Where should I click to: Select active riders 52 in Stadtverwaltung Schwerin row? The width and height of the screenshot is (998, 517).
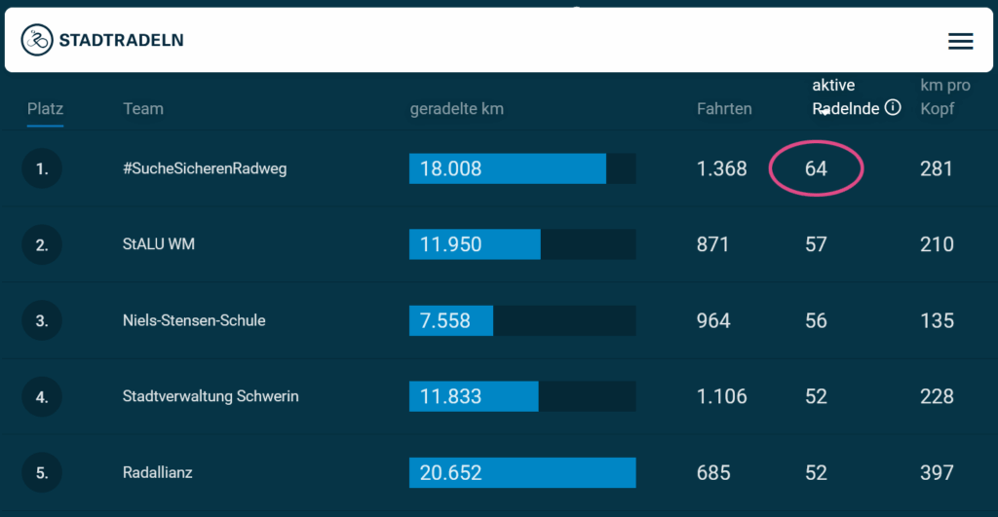coord(816,396)
